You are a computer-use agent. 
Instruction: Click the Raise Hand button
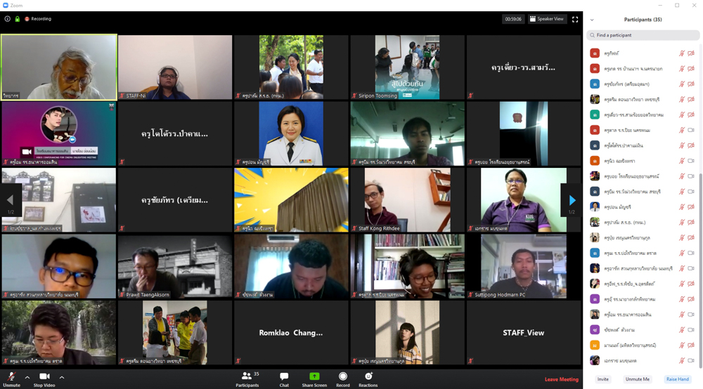pos(677,379)
